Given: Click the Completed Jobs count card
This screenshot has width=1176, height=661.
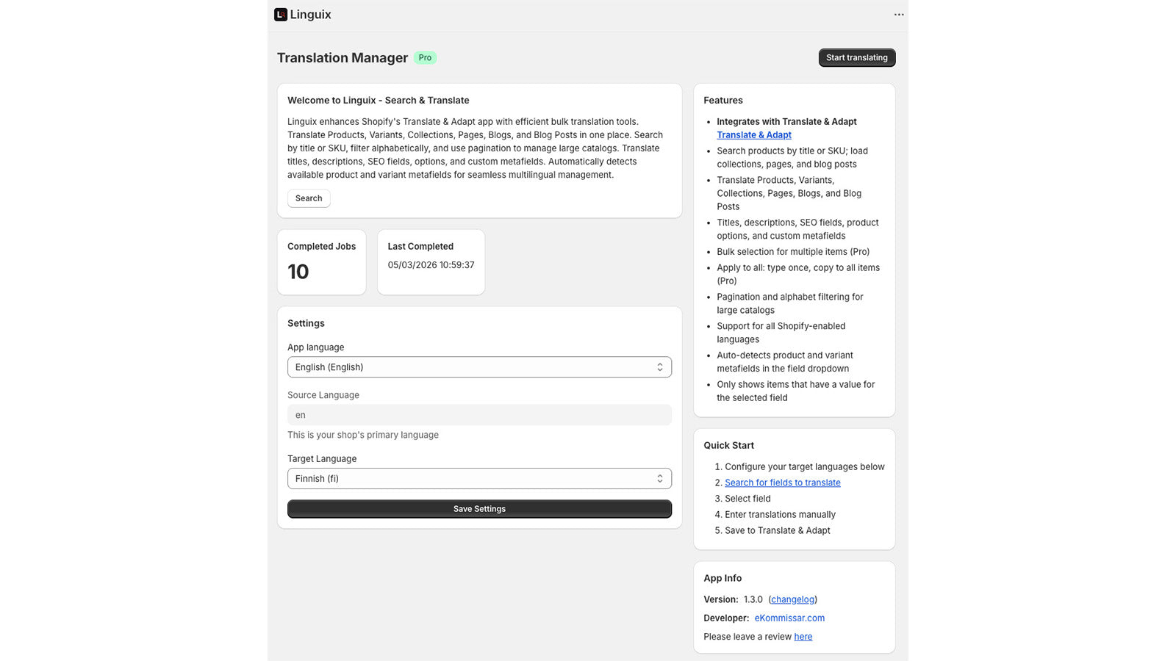Looking at the screenshot, I should [321, 262].
